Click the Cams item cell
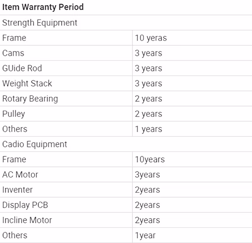This screenshot has width=252, height=243. 66,53
